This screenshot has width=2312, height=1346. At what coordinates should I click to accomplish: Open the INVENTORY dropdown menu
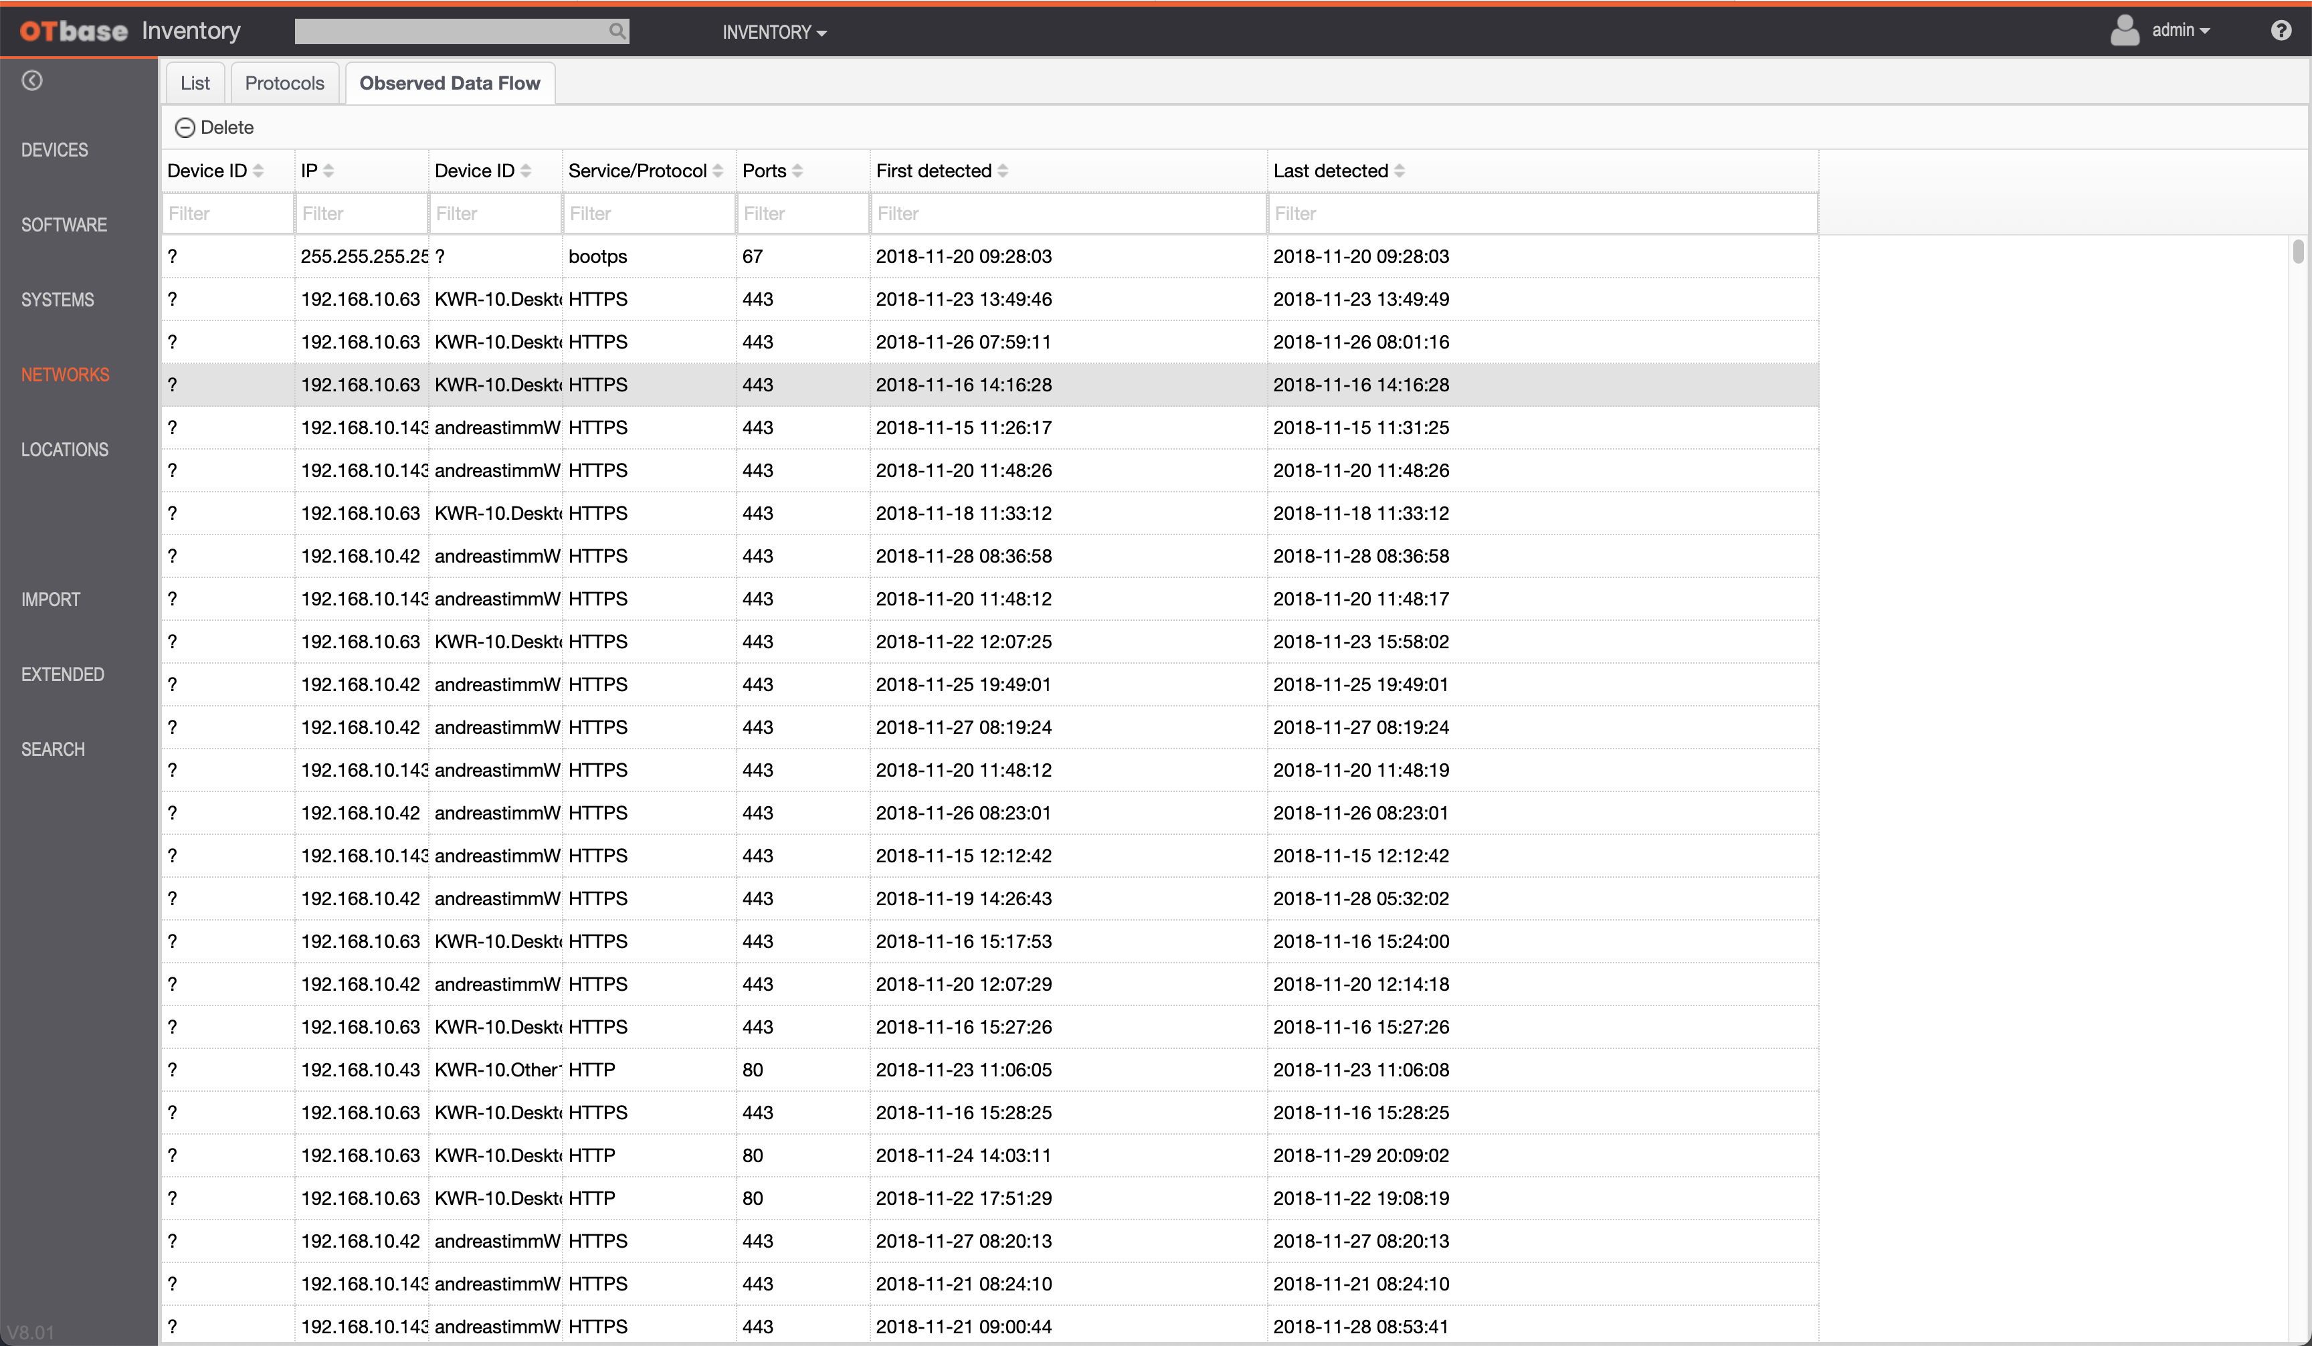coord(773,32)
